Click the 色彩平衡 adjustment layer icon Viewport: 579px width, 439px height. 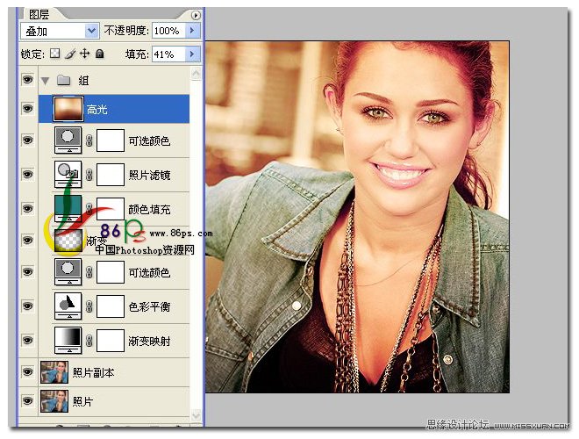[x=68, y=306]
